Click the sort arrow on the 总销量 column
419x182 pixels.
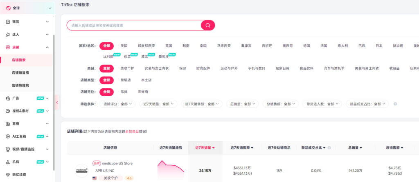click(x=361, y=148)
